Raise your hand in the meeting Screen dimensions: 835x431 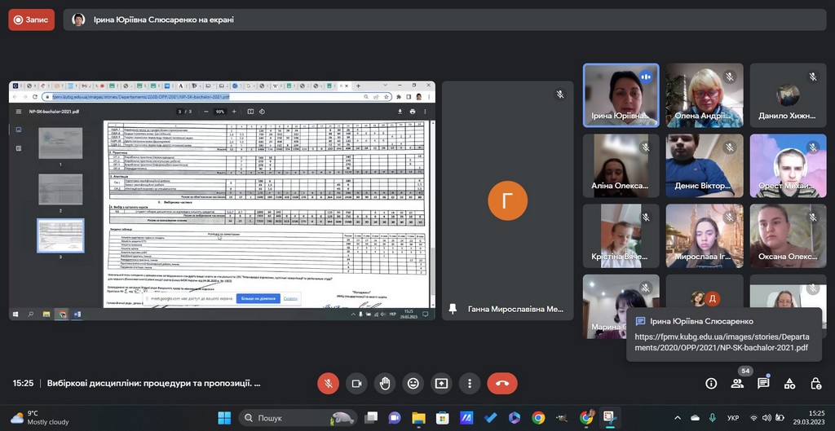pos(385,383)
